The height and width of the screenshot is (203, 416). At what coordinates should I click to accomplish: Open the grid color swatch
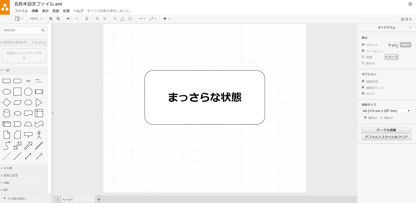[405, 45]
